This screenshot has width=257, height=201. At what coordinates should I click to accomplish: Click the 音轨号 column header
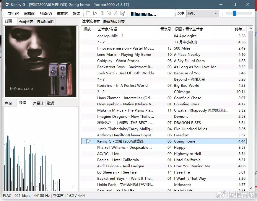pyautogui.click(x=164, y=29)
